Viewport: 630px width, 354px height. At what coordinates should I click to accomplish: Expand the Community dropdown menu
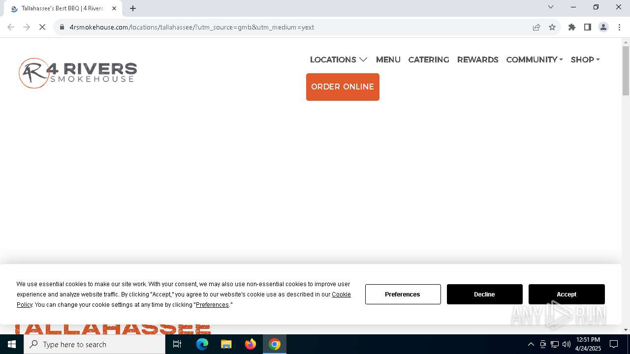[535, 59]
